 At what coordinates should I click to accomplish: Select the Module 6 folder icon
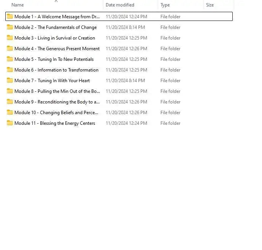pyautogui.click(x=10, y=70)
